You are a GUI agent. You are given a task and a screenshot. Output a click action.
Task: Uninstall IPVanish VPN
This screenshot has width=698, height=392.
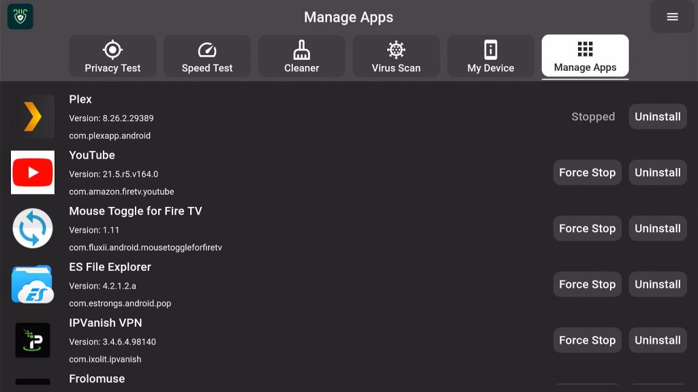click(658, 340)
